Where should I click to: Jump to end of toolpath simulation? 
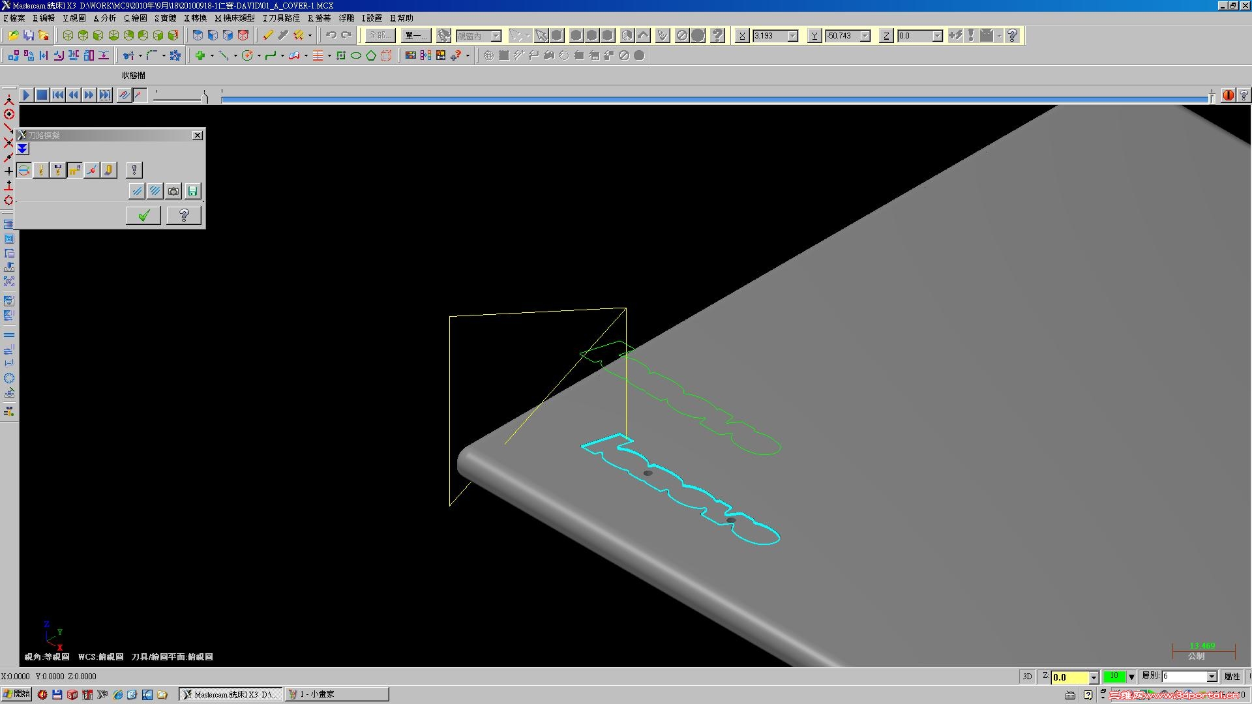[104, 95]
